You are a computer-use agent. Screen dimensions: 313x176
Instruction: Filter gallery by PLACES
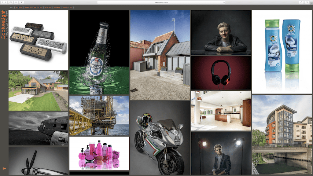pos(48,8)
